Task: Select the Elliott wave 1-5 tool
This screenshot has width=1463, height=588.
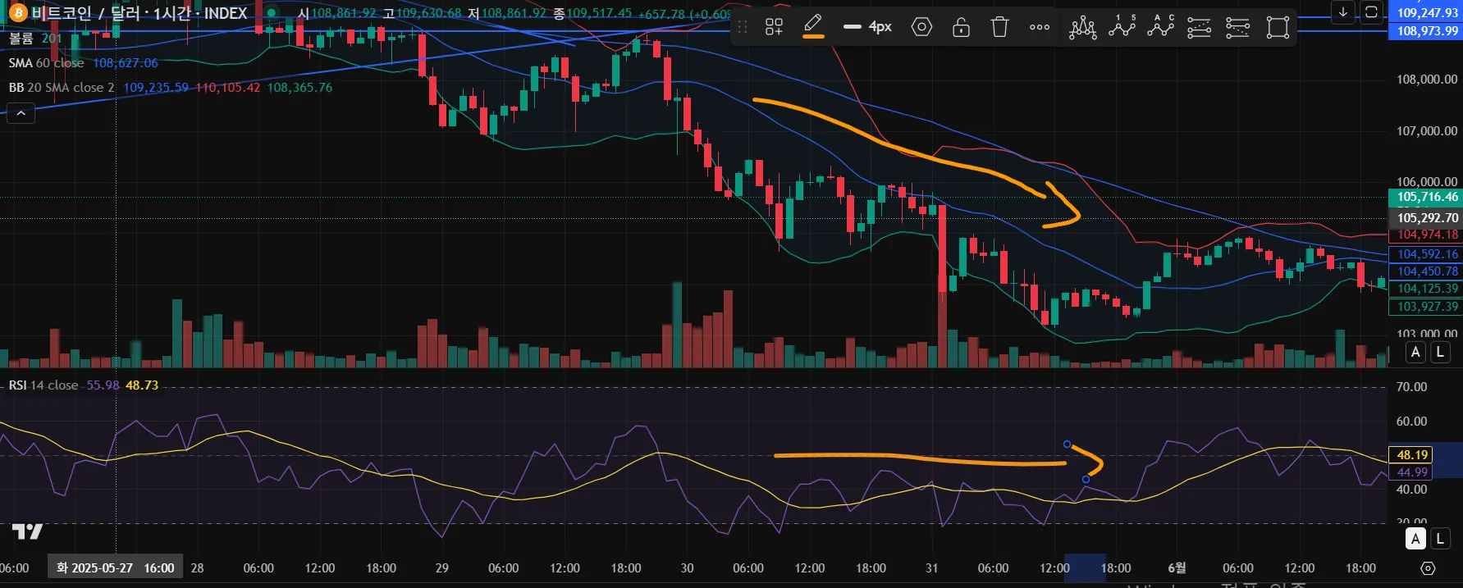Action: click(x=1122, y=27)
